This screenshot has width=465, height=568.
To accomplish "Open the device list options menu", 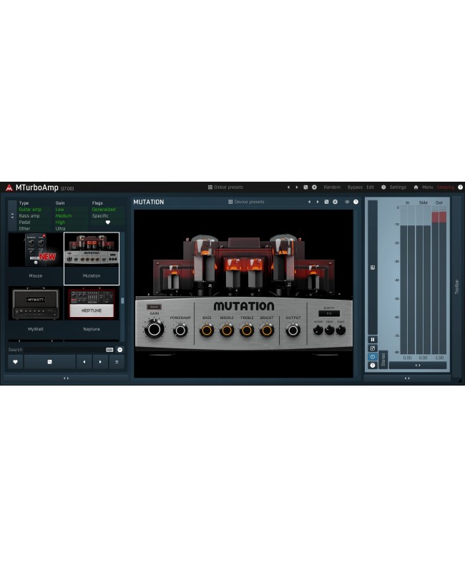I will 117,362.
